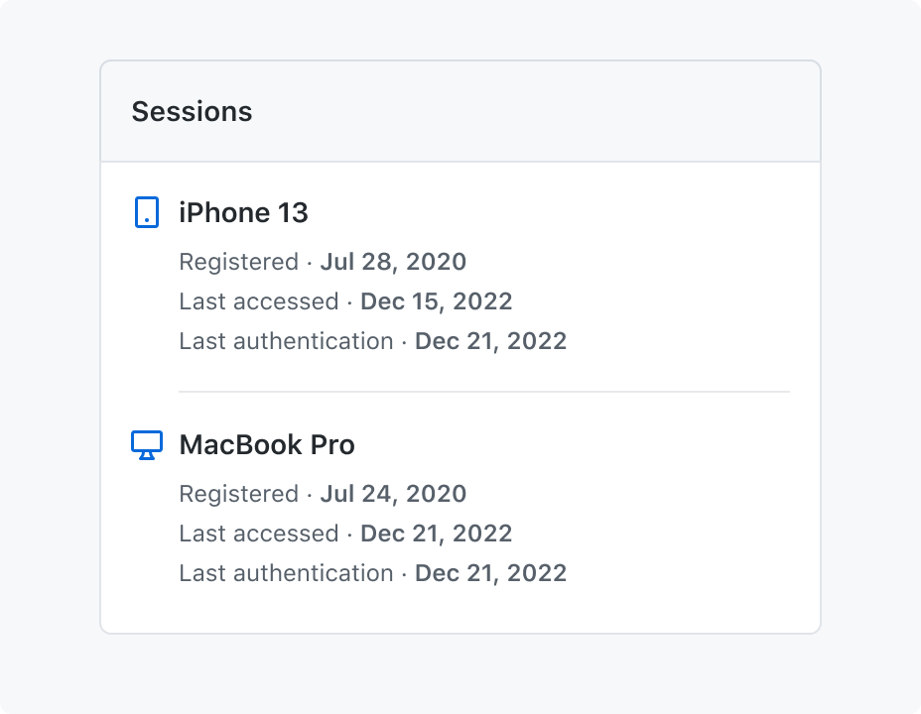Click iPhone 13 last authentication Dec 21, 2022
The width and height of the screenshot is (921, 714).
pyautogui.click(x=490, y=341)
